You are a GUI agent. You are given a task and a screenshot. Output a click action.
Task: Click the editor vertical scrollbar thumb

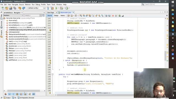pos(166,56)
